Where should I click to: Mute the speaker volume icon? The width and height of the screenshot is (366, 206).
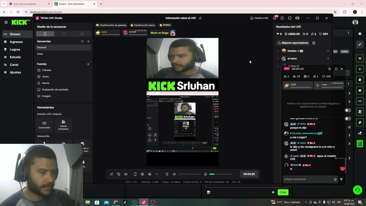[x=174, y=174]
